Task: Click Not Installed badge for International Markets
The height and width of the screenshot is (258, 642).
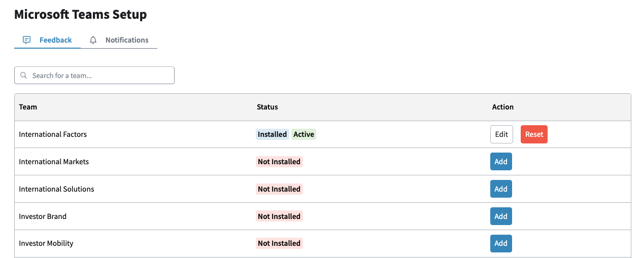Action: pyautogui.click(x=279, y=162)
